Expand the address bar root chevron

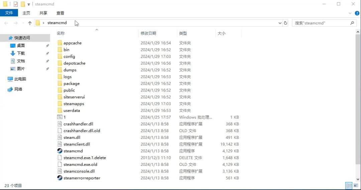(43, 23)
